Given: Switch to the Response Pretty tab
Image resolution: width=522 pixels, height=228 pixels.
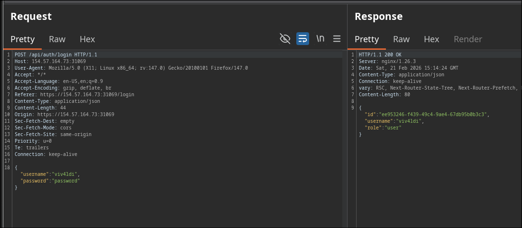Looking at the screenshot, I should point(367,39).
